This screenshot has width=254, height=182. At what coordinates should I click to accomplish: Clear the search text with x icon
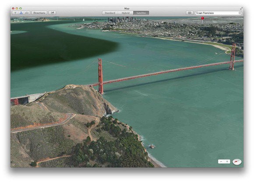(240, 13)
